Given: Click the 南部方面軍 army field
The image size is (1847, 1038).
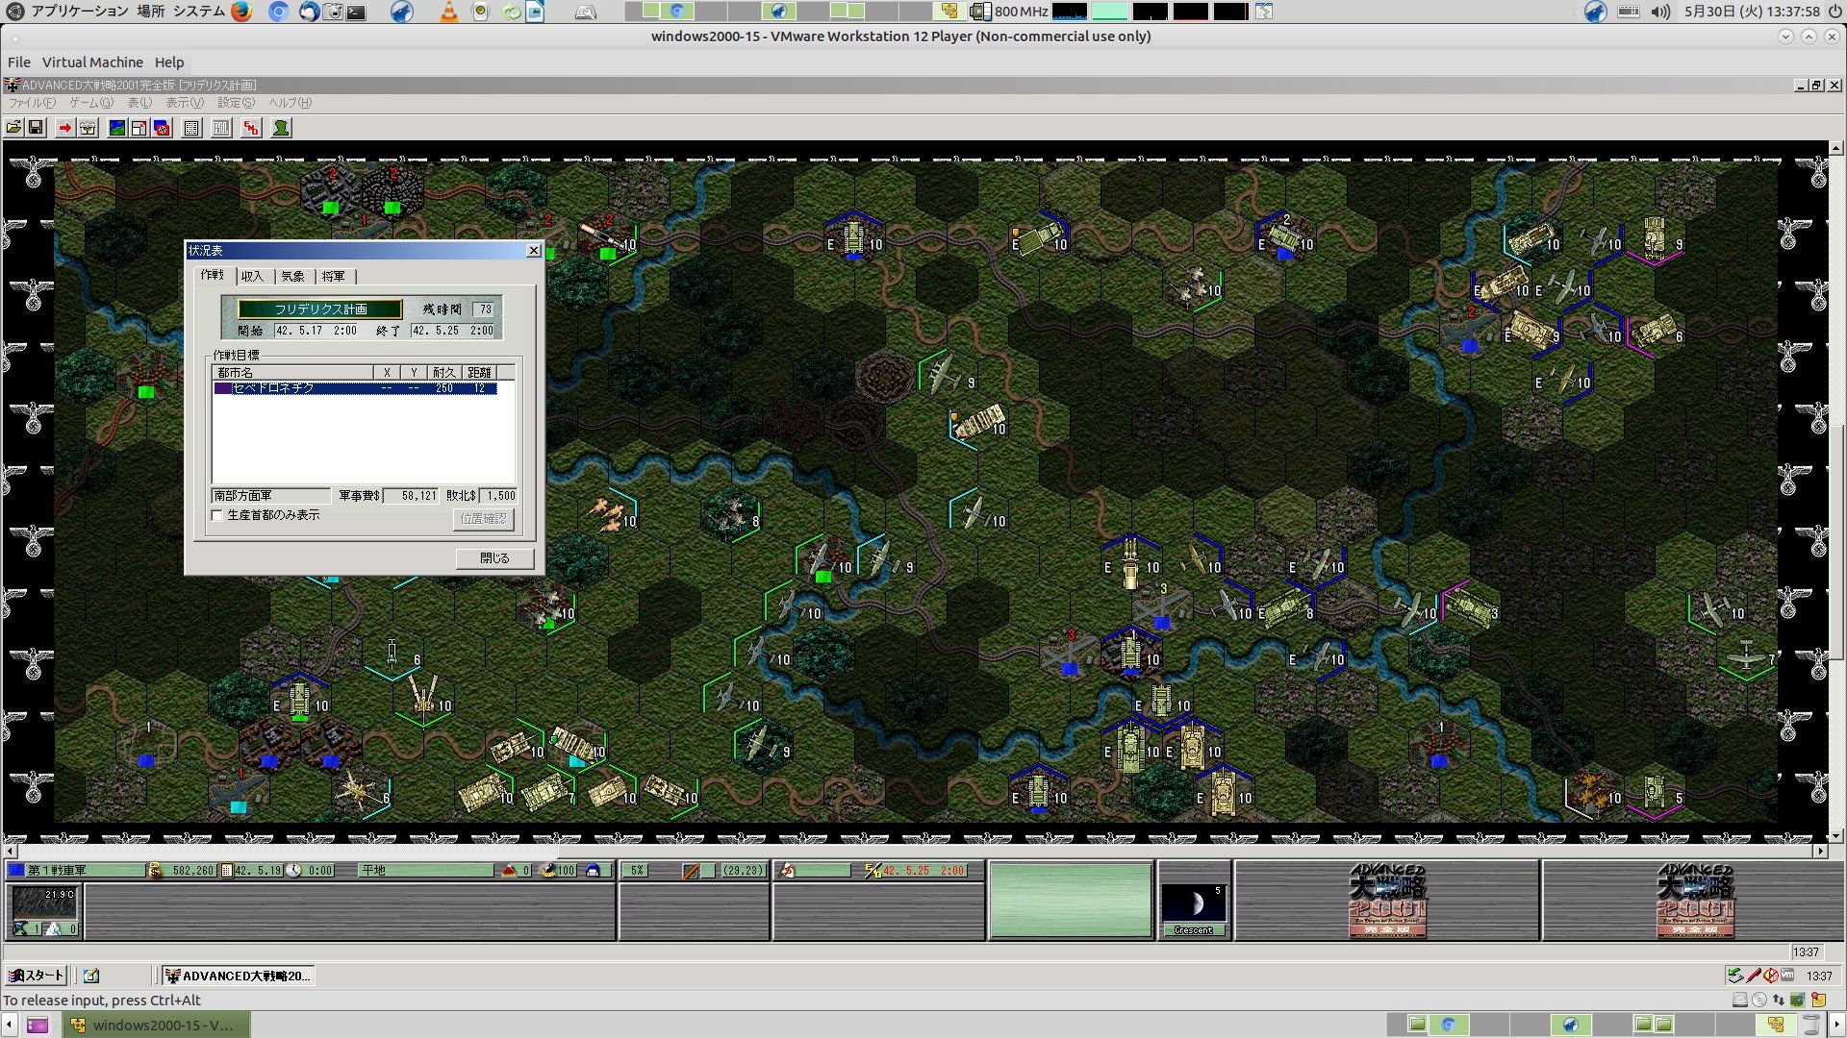Looking at the screenshot, I should click(270, 496).
